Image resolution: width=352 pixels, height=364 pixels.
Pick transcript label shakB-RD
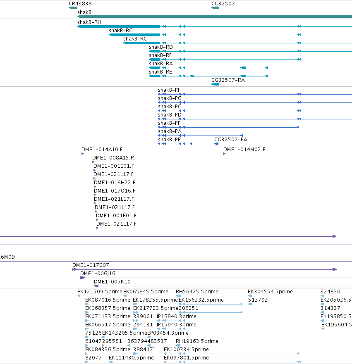point(161,47)
